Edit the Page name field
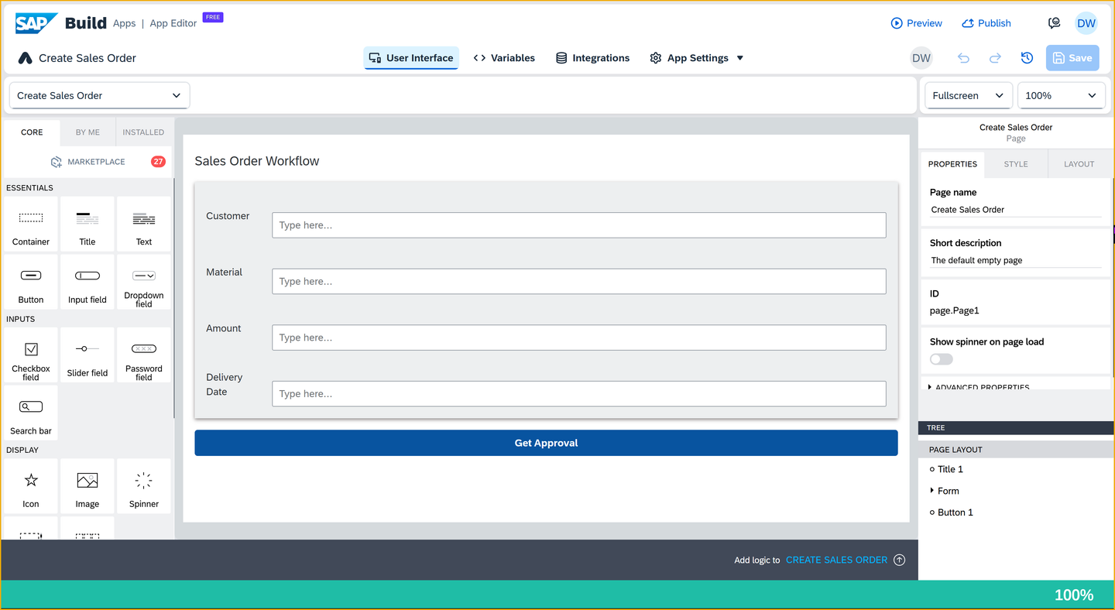This screenshot has height=610, width=1115. coord(1015,210)
